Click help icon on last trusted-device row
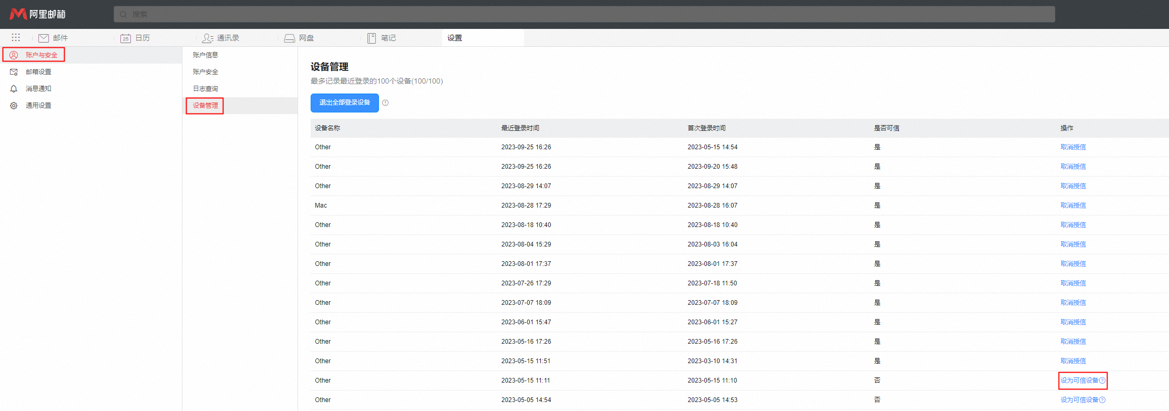 [1102, 400]
